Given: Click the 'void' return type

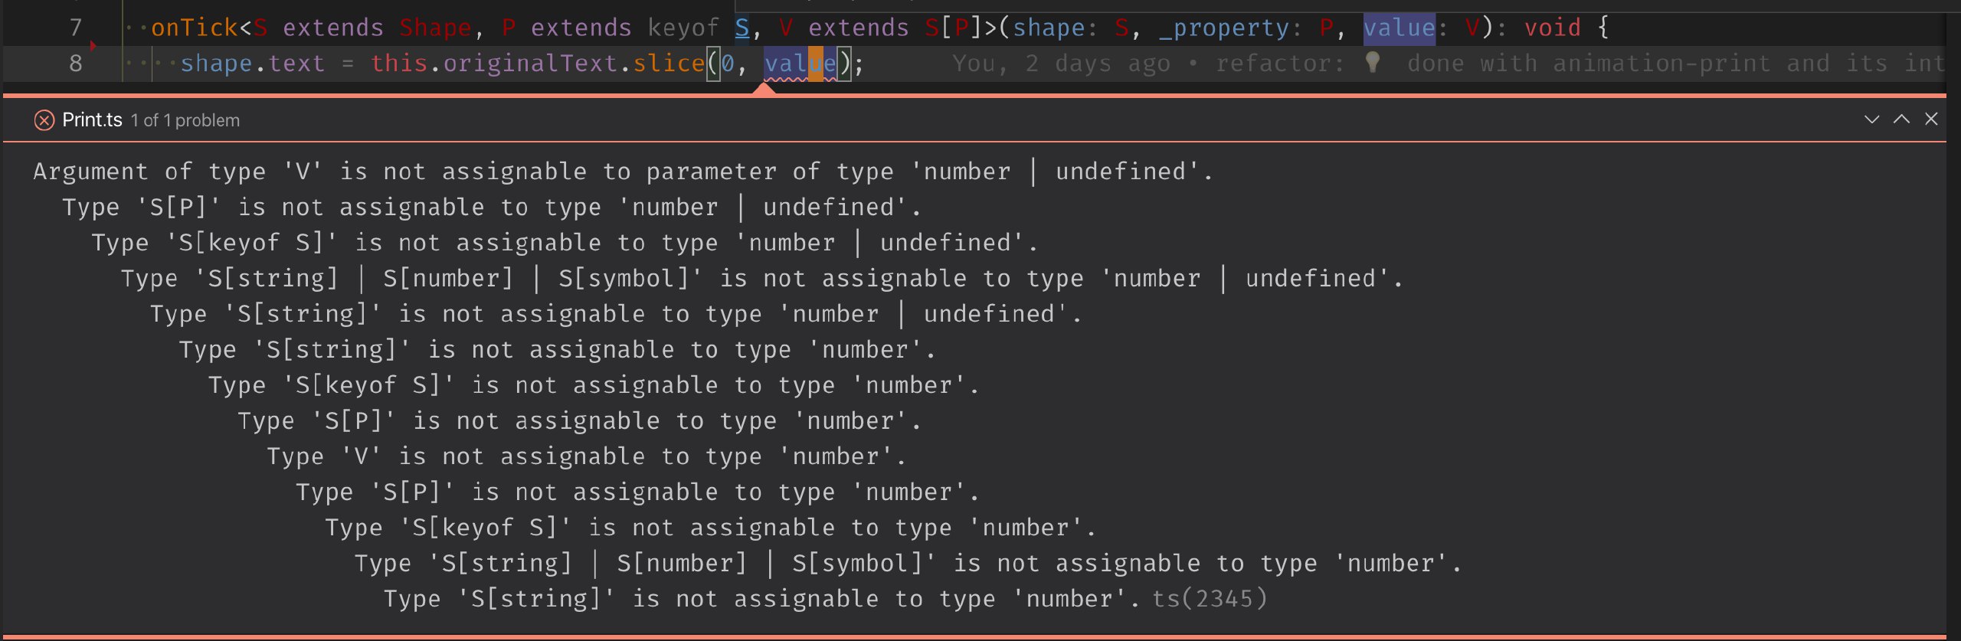Looking at the screenshot, I should coord(1553,28).
